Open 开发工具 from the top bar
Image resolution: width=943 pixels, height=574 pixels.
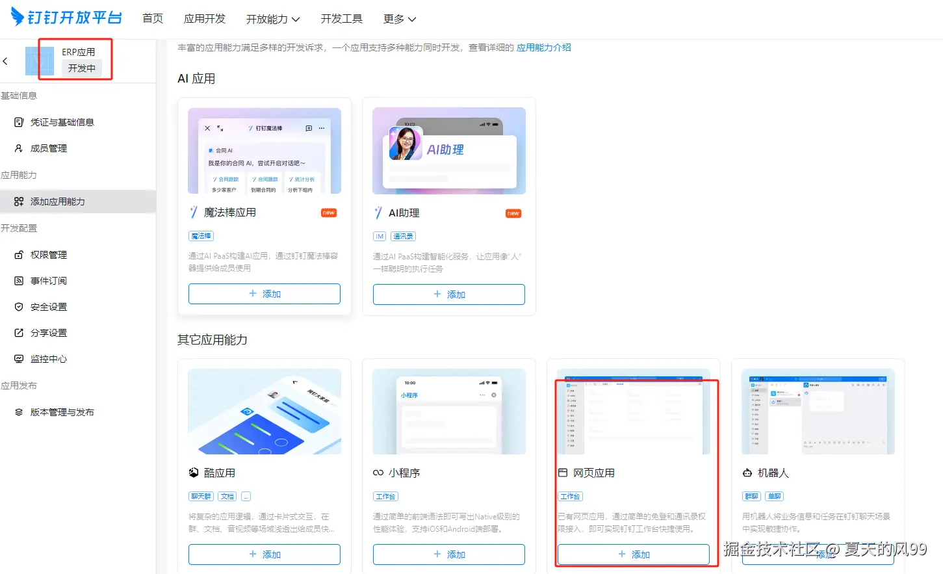click(x=342, y=19)
